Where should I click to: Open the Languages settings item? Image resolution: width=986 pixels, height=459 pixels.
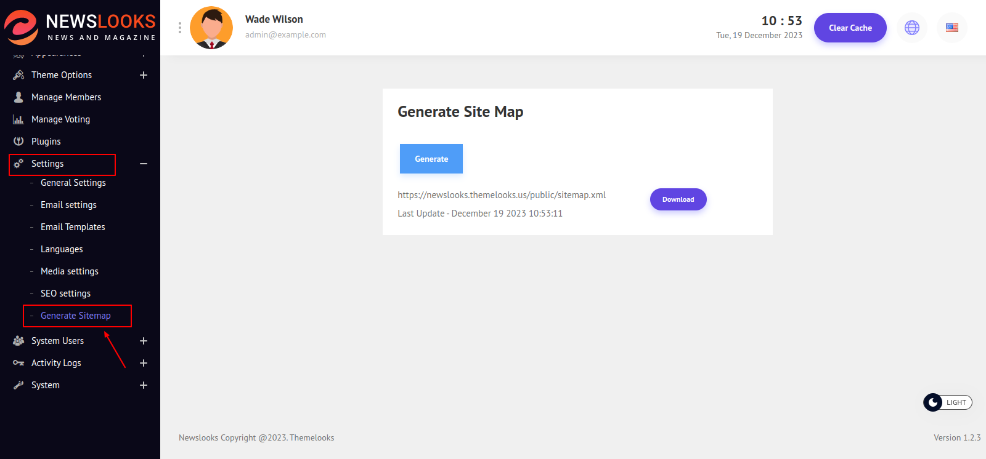(62, 249)
